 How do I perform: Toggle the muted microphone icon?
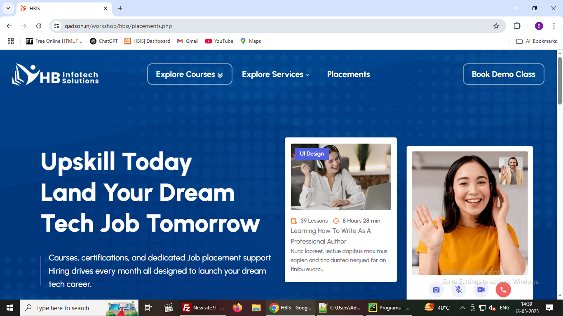coord(458,290)
